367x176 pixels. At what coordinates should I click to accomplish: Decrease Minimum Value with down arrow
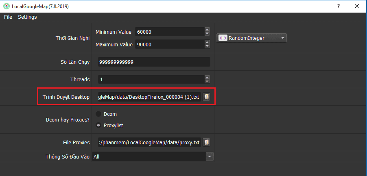click(207, 34)
